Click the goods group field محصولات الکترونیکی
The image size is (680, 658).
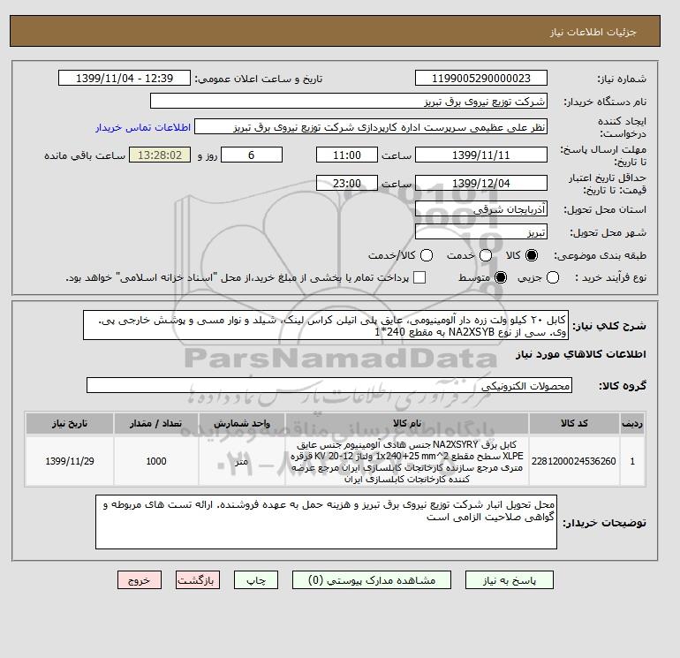coord(329,385)
